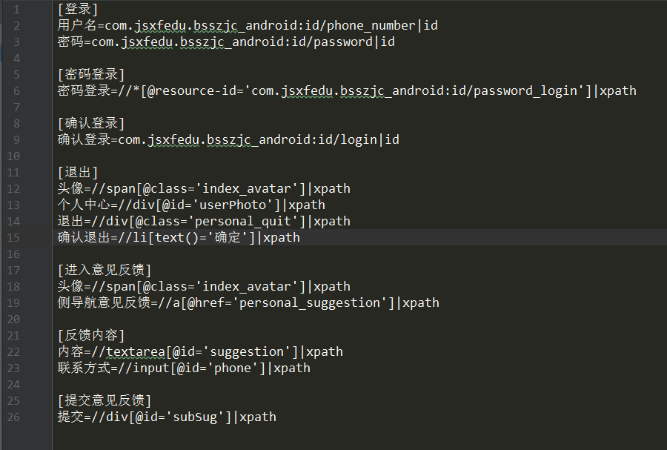Click the password_login xpath line
The image size is (667, 450).
[x=347, y=90]
